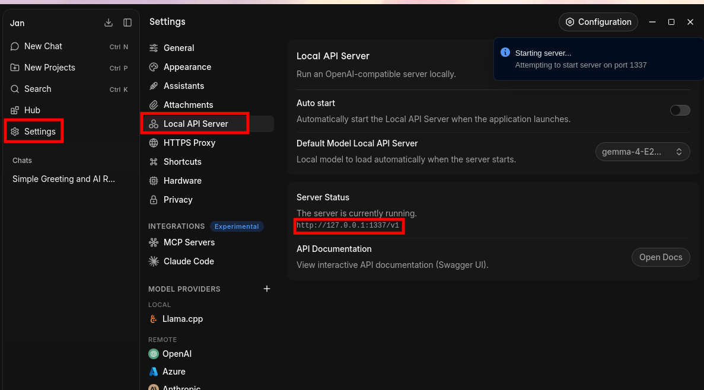Click the Shortcuts command icon
Viewport: 704px width, 390px height.
pyautogui.click(x=154, y=162)
